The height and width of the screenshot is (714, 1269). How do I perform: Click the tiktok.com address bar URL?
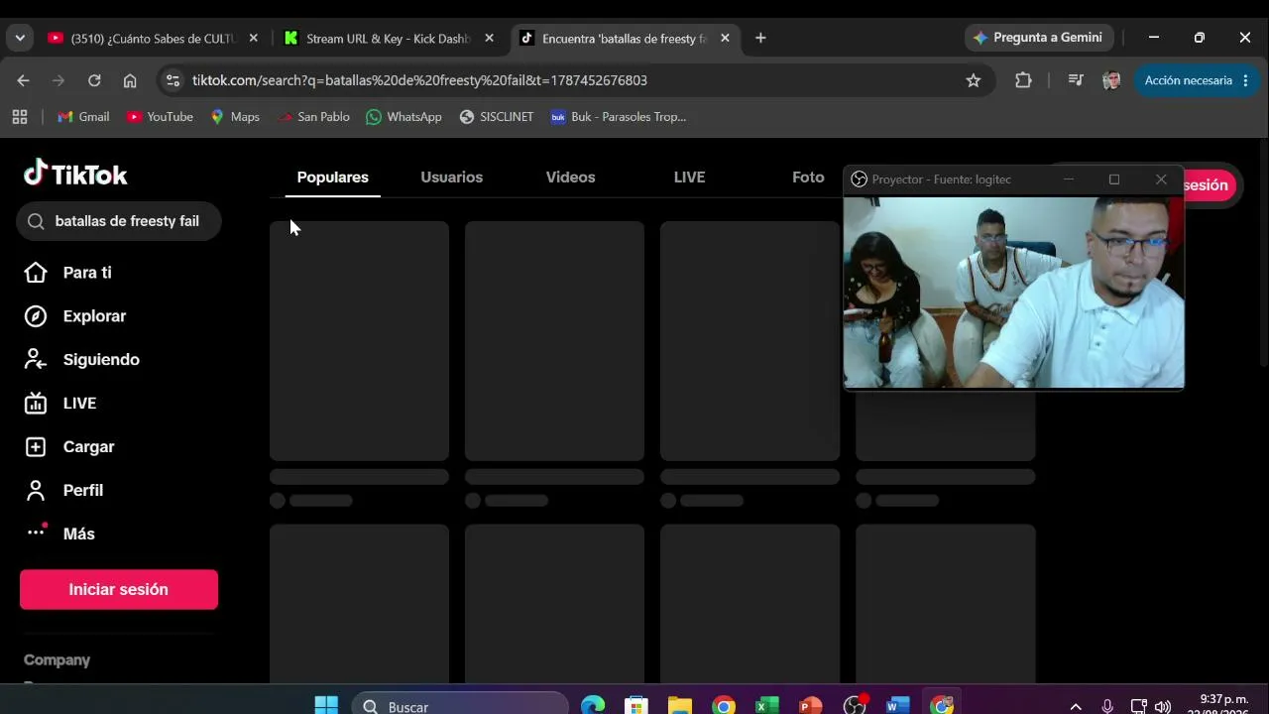click(419, 80)
